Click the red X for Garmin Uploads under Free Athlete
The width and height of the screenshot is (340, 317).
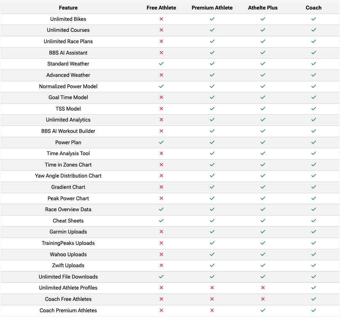coord(161,232)
